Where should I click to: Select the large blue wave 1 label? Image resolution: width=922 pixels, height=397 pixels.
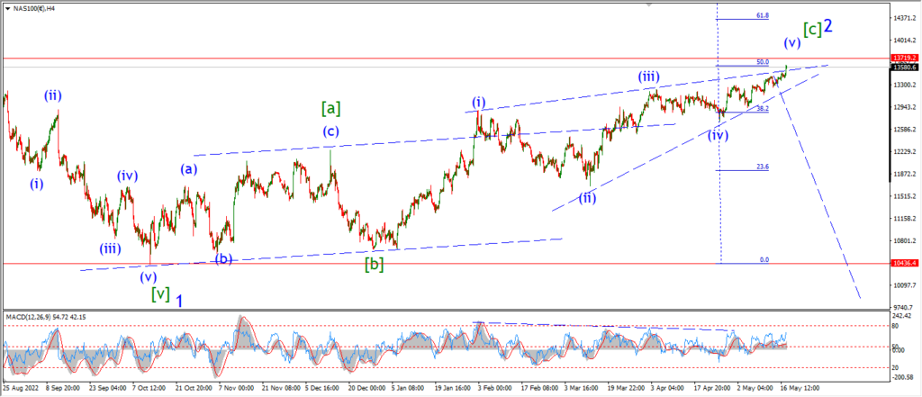179,302
